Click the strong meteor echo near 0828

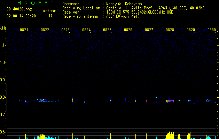click(170, 101)
